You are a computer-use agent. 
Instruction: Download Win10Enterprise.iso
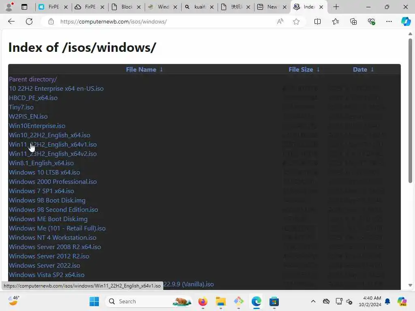tap(37, 126)
